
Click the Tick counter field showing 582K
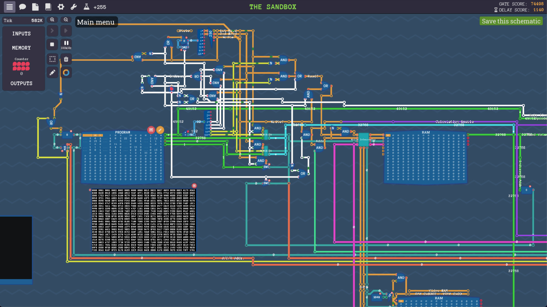click(23, 20)
